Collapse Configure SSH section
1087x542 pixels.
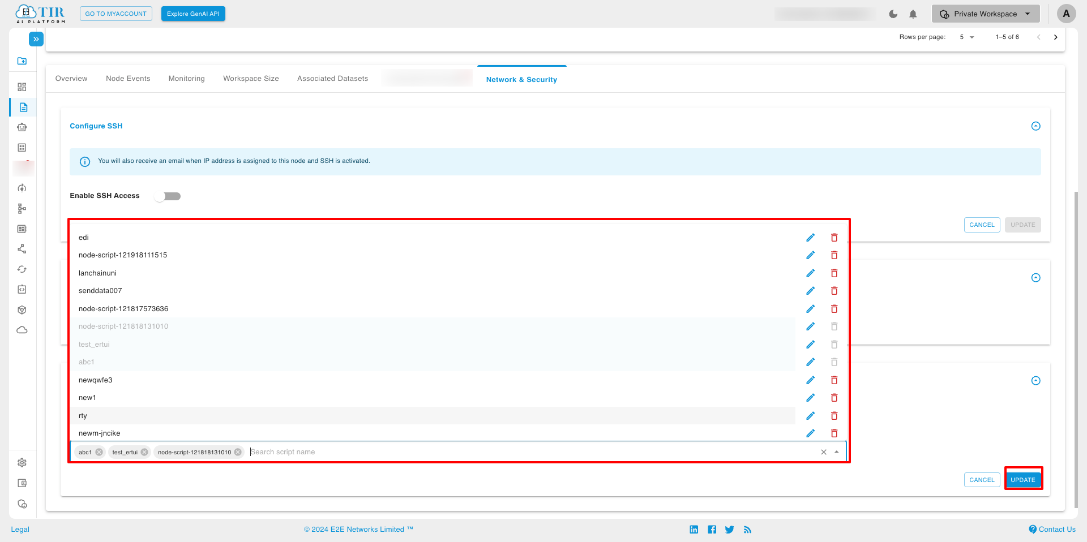tap(1035, 126)
